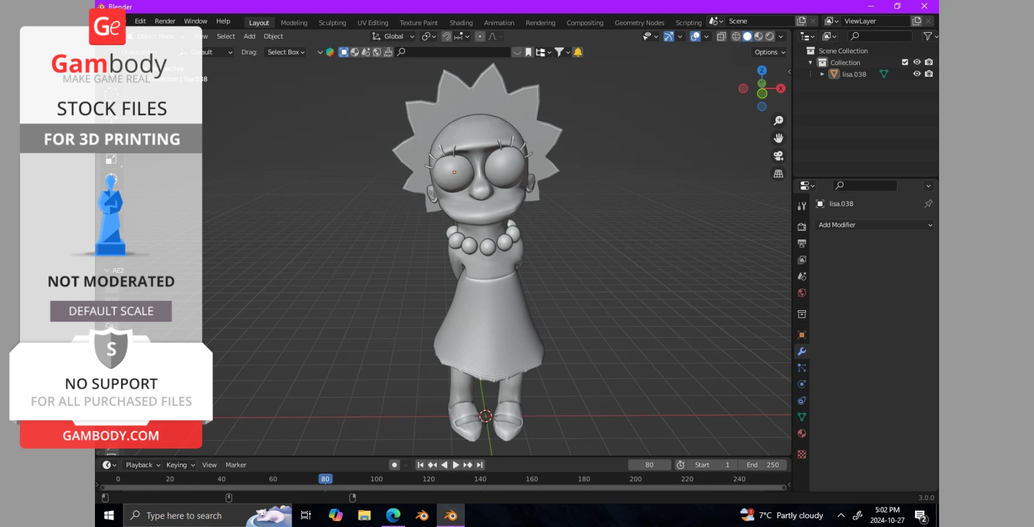Toggle the Collection checkbox in the Outliner
Image resolution: width=1034 pixels, height=527 pixels.
904,62
